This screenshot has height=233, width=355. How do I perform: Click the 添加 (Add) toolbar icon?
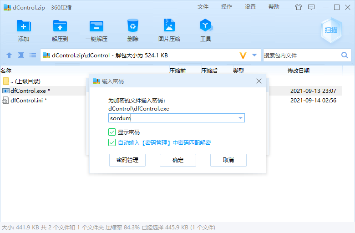[24, 26]
